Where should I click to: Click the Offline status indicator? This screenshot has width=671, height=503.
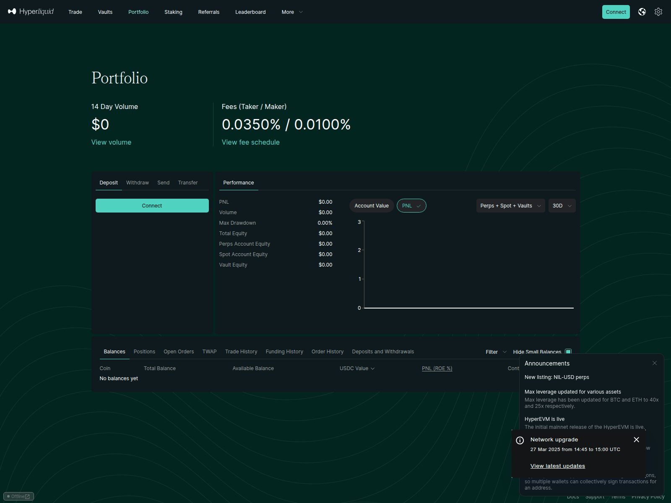coord(18,496)
